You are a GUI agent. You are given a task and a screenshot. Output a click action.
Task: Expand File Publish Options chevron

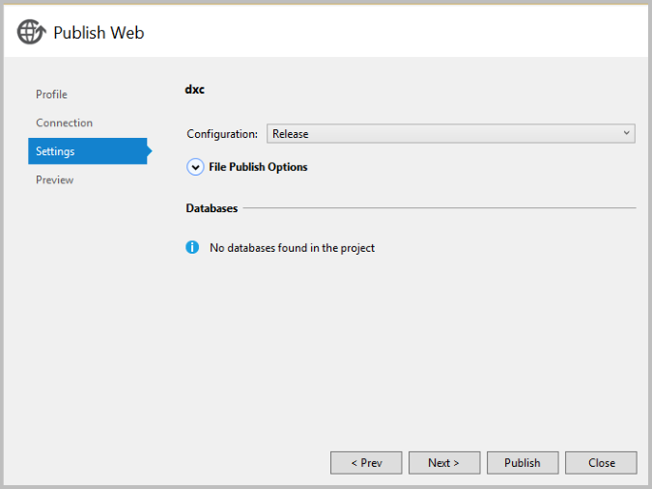pyautogui.click(x=195, y=167)
